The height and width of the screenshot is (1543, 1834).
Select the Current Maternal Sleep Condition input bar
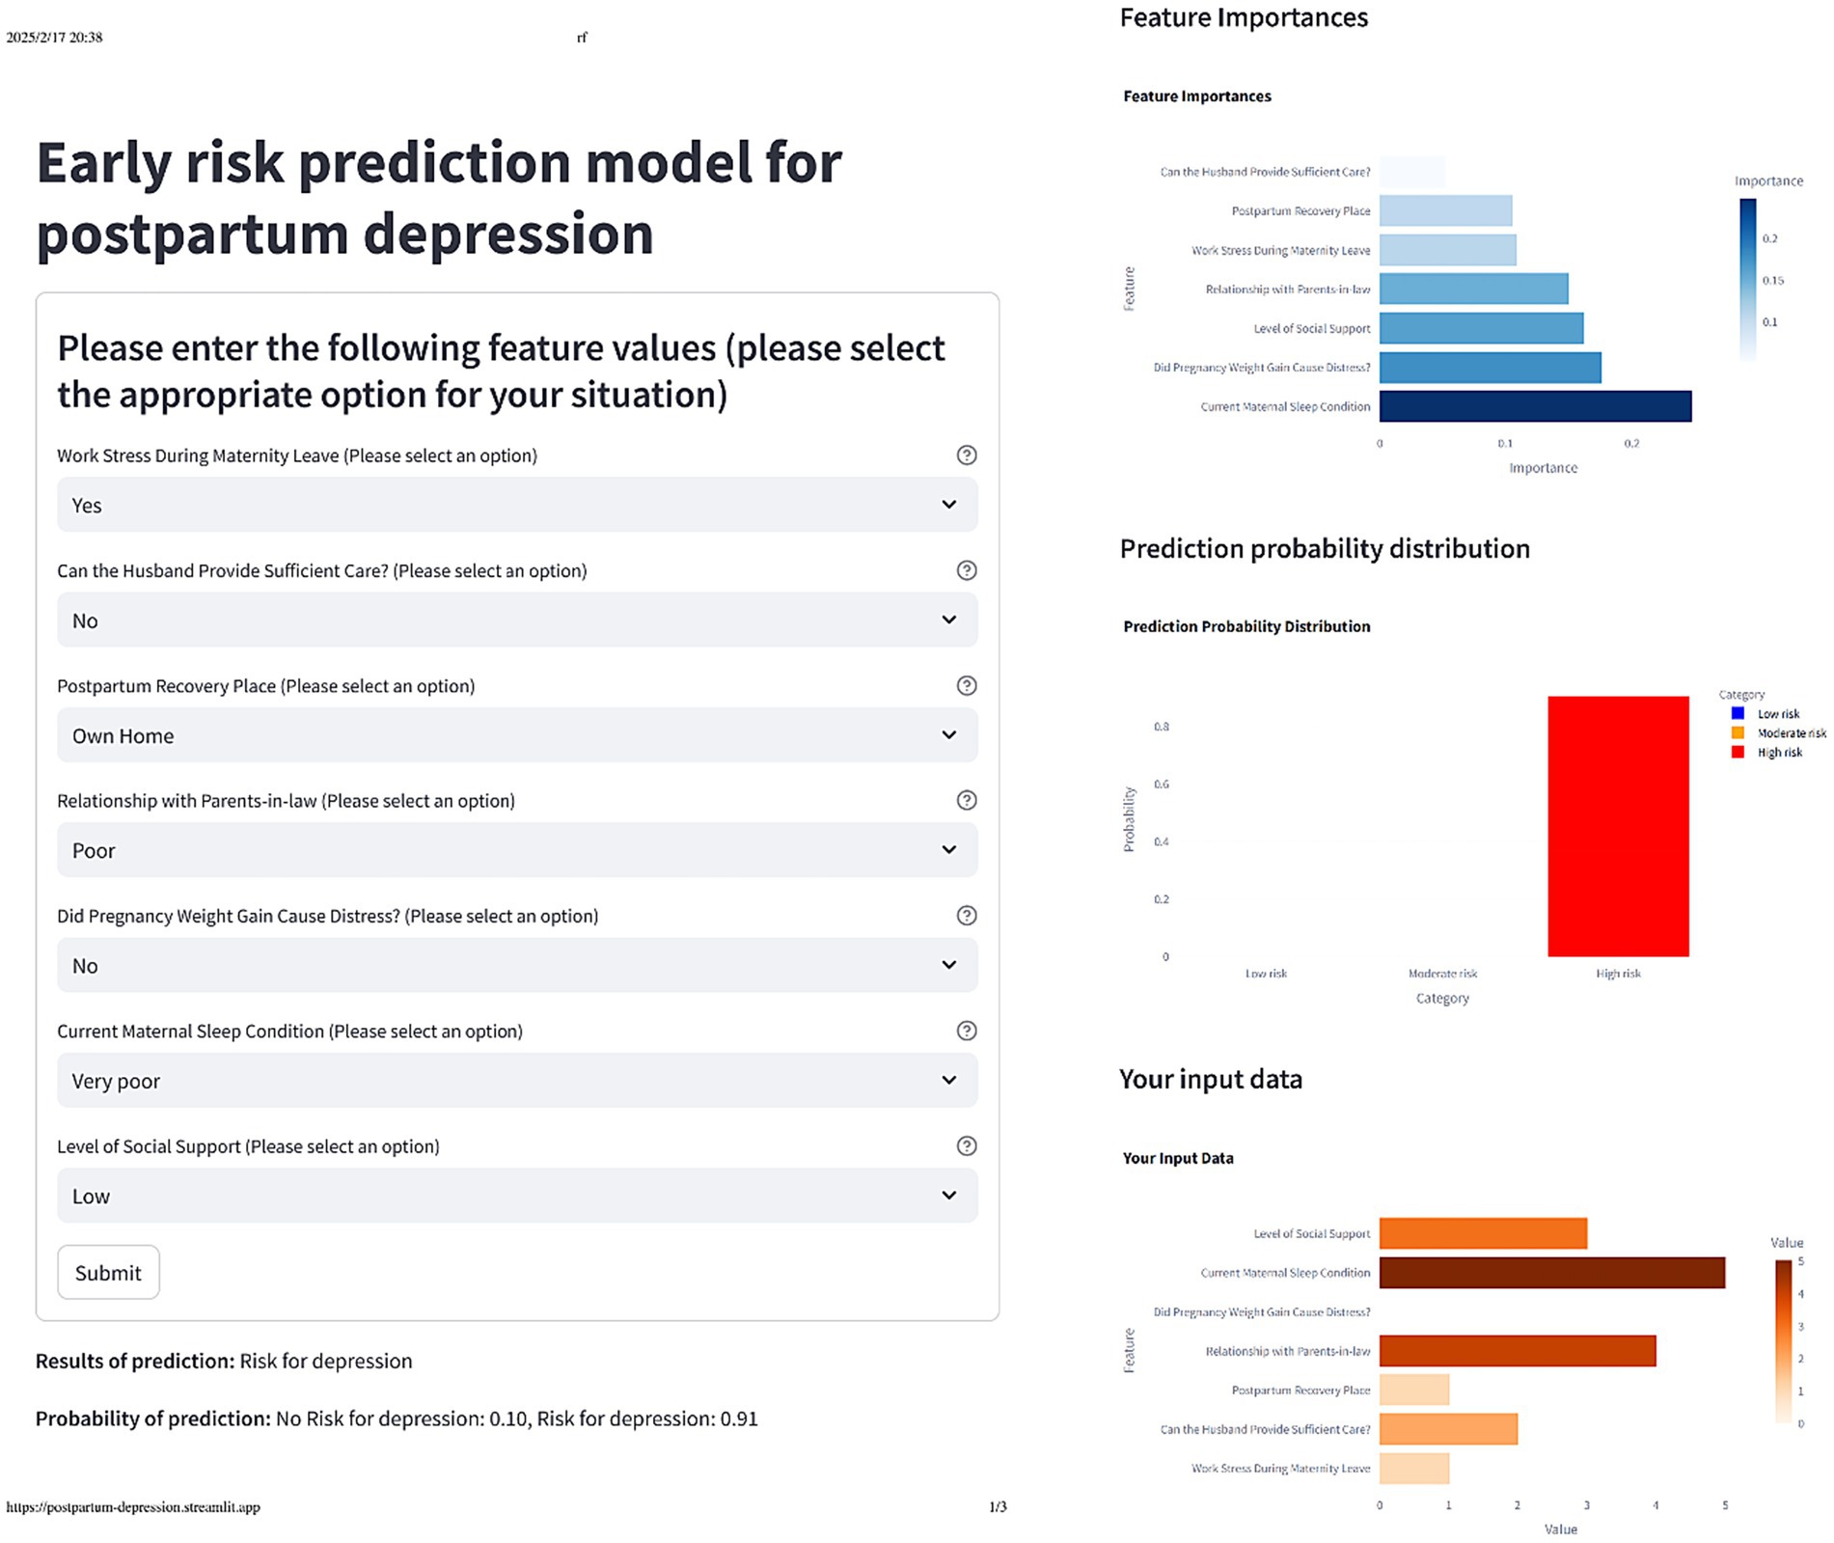pos(1551,1272)
